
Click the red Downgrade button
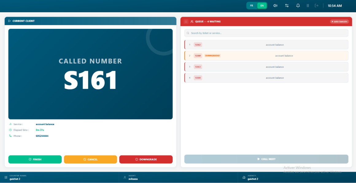pos(146,159)
